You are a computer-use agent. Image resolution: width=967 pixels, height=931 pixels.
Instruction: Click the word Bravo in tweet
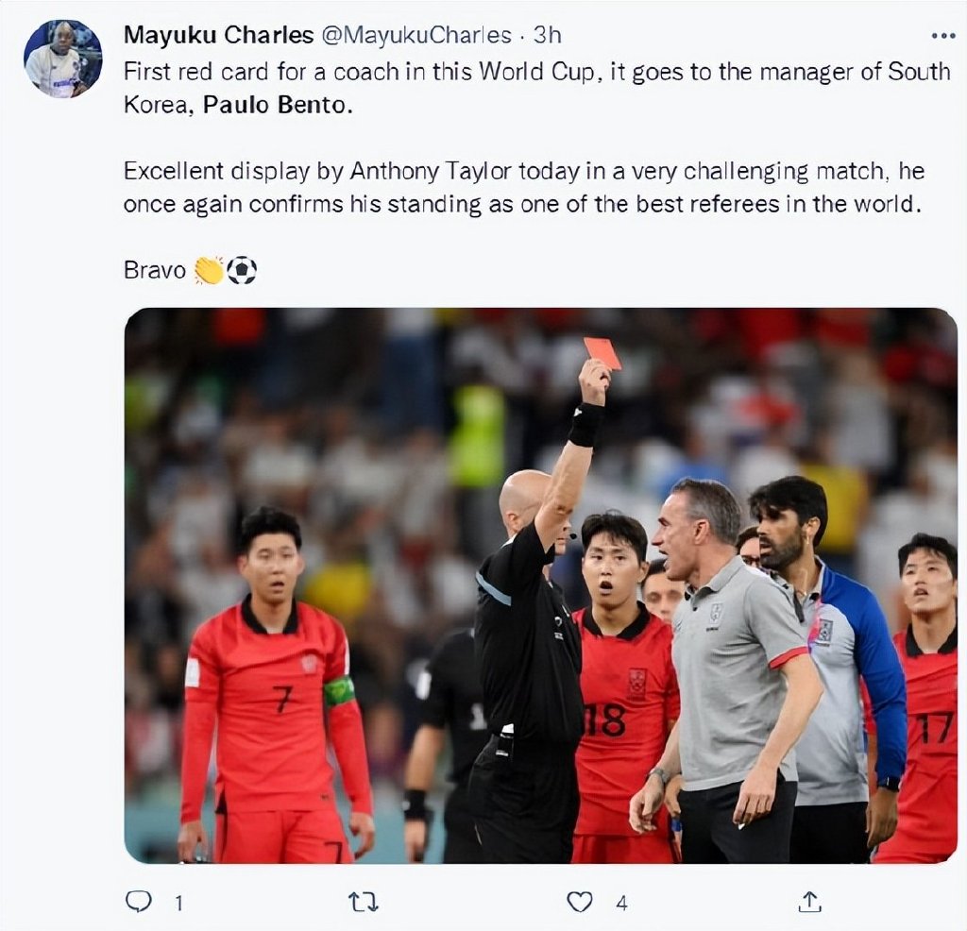154,270
